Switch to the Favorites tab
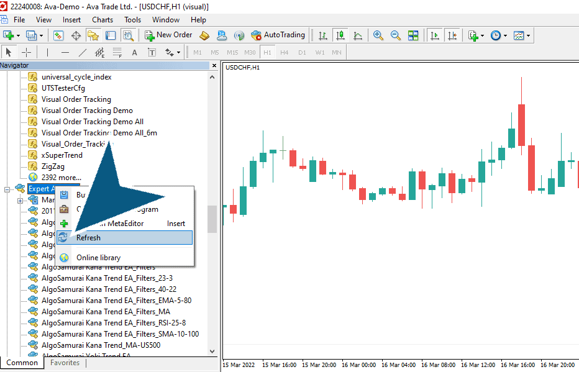 click(x=65, y=363)
